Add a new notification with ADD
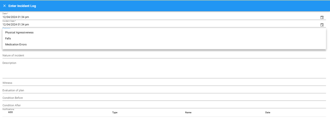The width and height of the screenshot is (330, 124). (10, 112)
